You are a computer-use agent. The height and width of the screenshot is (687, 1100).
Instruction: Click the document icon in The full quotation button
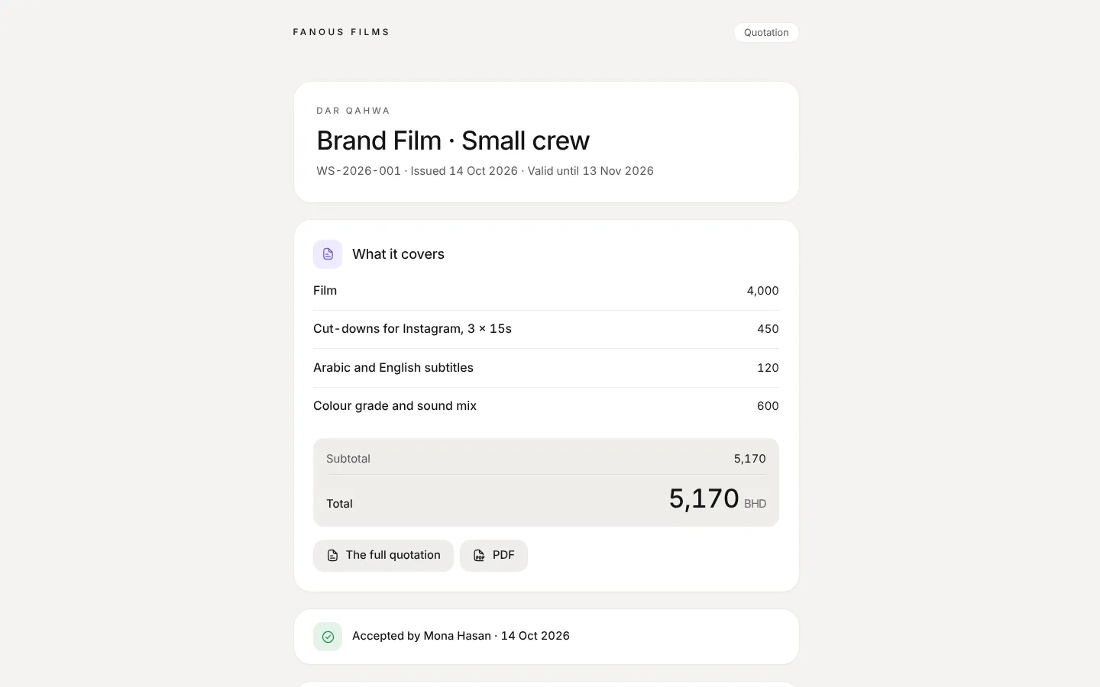[x=332, y=556]
